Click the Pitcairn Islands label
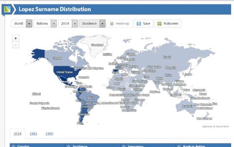 pyautogui.click(x=50, y=108)
